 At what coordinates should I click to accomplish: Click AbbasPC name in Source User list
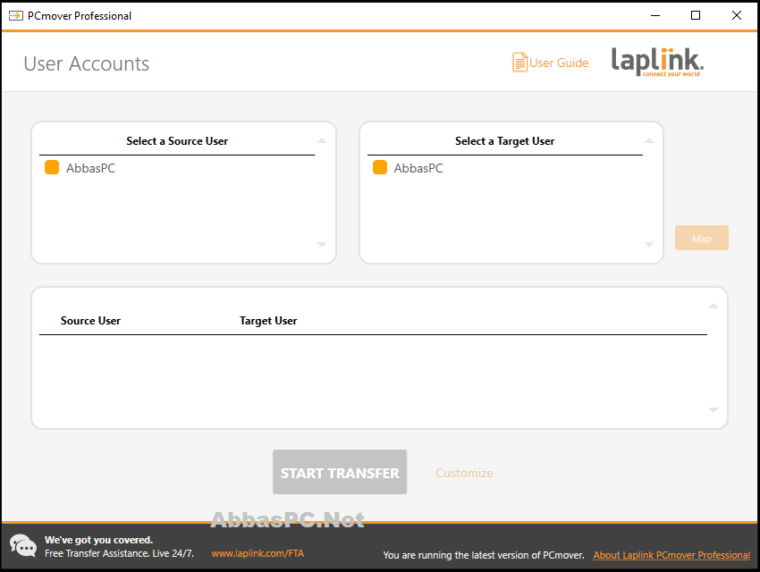[x=91, y=168]
